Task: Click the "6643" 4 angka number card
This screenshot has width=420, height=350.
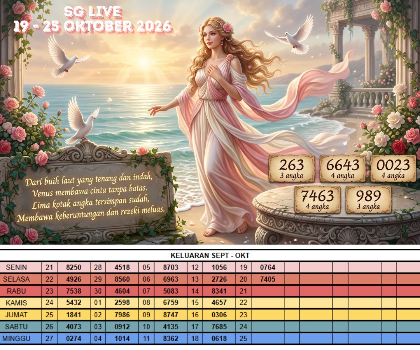Action: click(x=343, y=168)
